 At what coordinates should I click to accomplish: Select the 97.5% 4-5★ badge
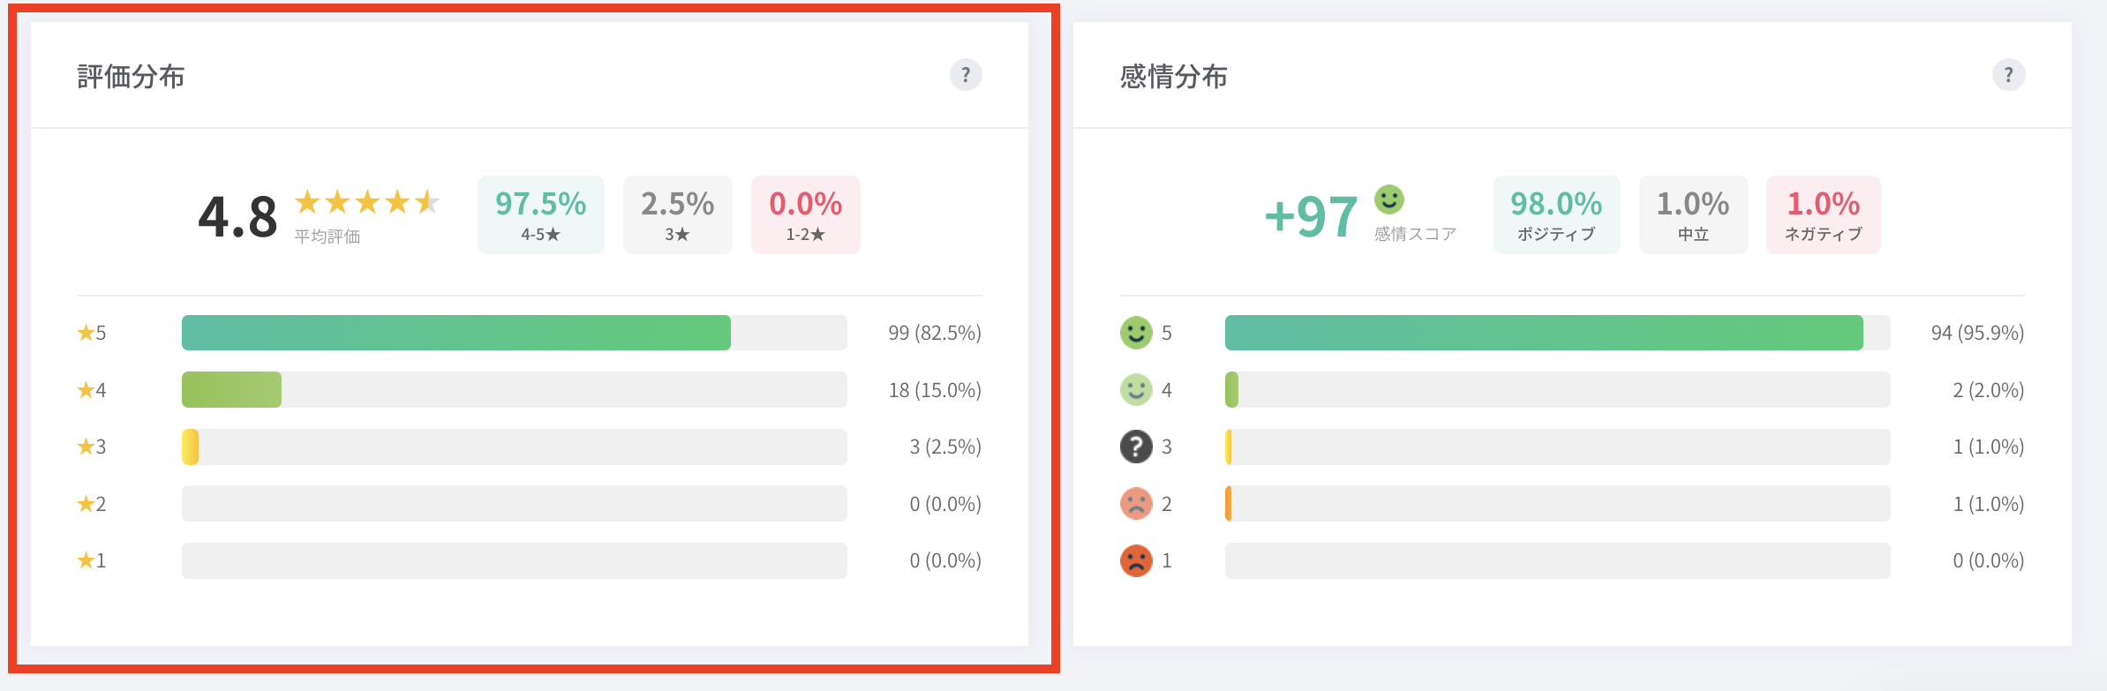[x=540, y=214]
